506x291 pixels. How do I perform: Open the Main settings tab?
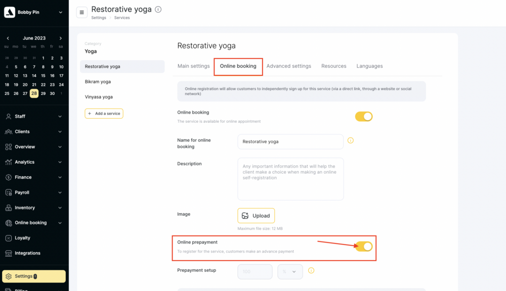pyautogui.click(x=193, y=66)
